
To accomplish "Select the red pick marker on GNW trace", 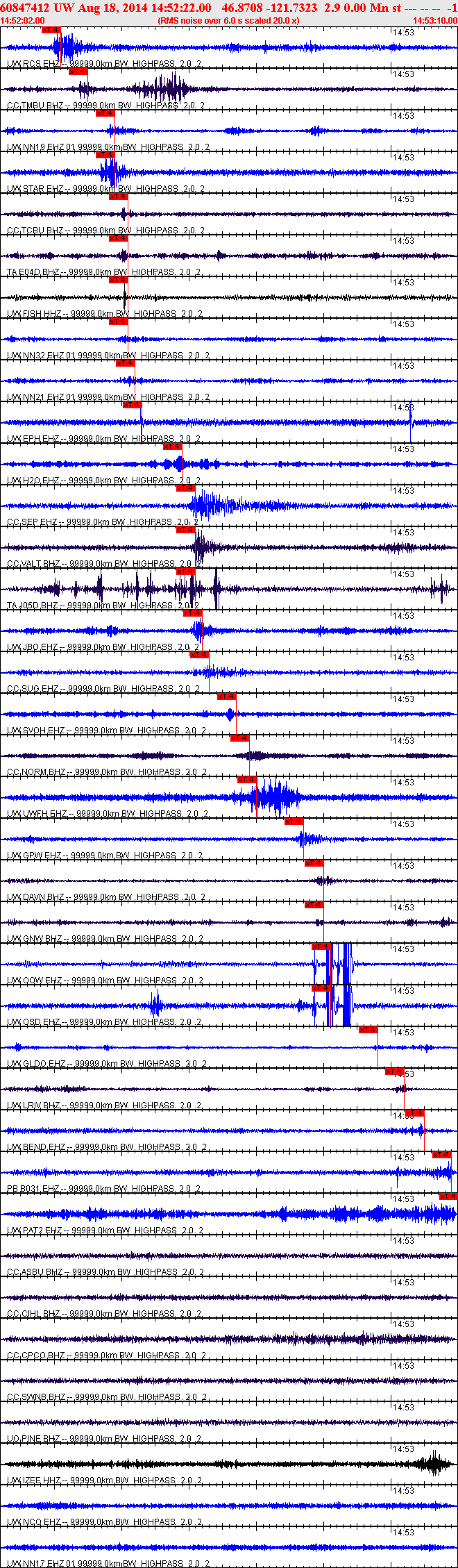I will pos(314,905).
